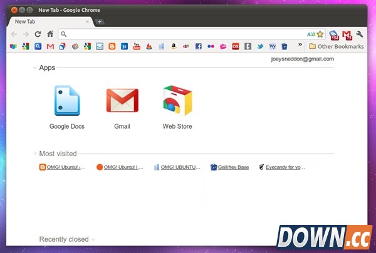
Task: Click the Home button in toolbar
Action: pyautogui.click(x=50, y=34)
